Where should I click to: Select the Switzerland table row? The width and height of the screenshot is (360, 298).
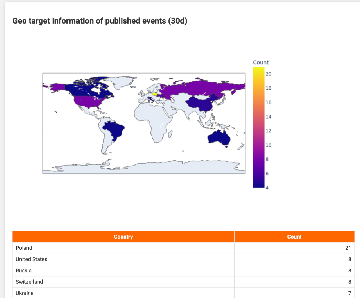click(183, 282)
